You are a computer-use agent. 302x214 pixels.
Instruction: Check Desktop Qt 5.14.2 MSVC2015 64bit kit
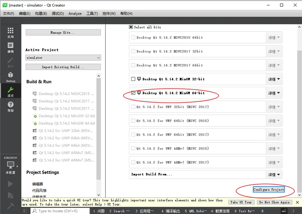(x=133, y=37)
